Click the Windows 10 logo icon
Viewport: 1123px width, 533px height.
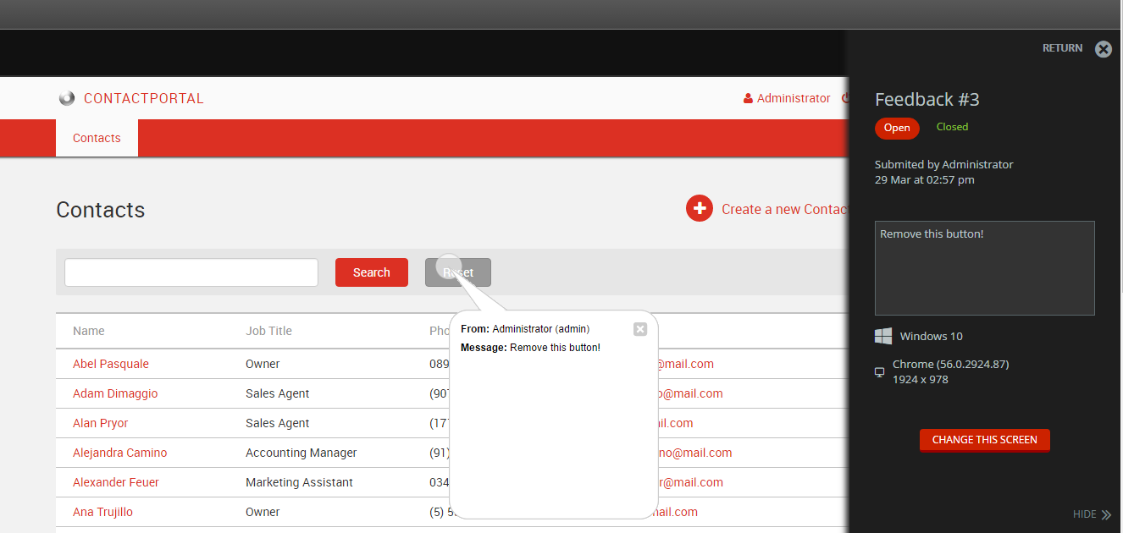pos(882,336)
